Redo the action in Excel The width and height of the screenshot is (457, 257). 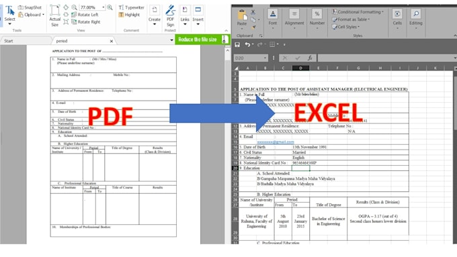click(259, 44)
